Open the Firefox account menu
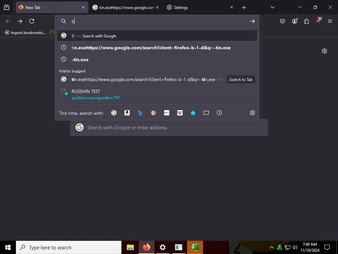 pyautogui.click(x=295, y=21)
